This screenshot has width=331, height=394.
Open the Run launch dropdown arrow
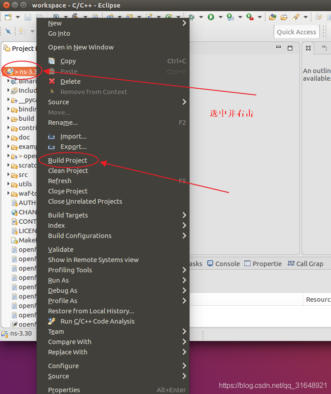[220, 17]
